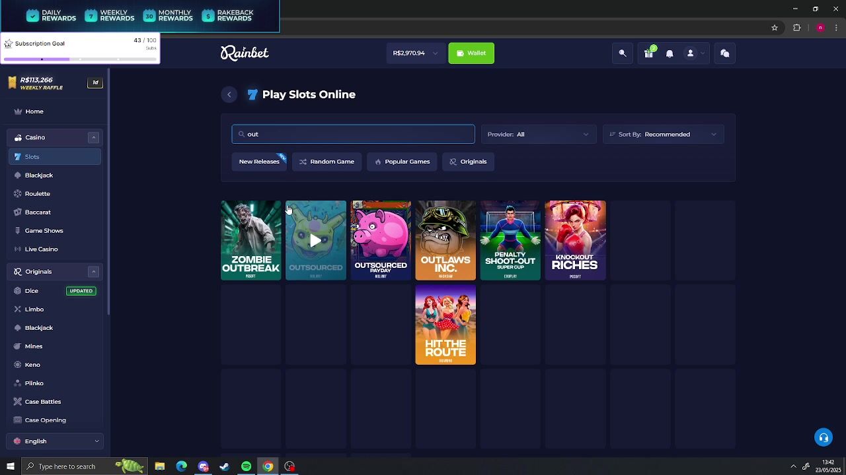The image size is (846, 475).
Task: Play the Outsourced game
Action: tap(316, 241)
